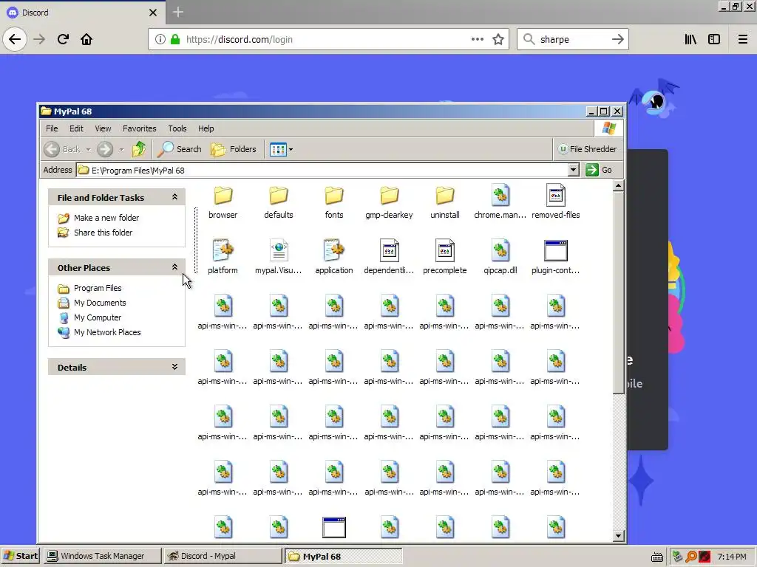Open the Edit menu
The width and height of the screenshot is (757, 567).
(76, 128)
